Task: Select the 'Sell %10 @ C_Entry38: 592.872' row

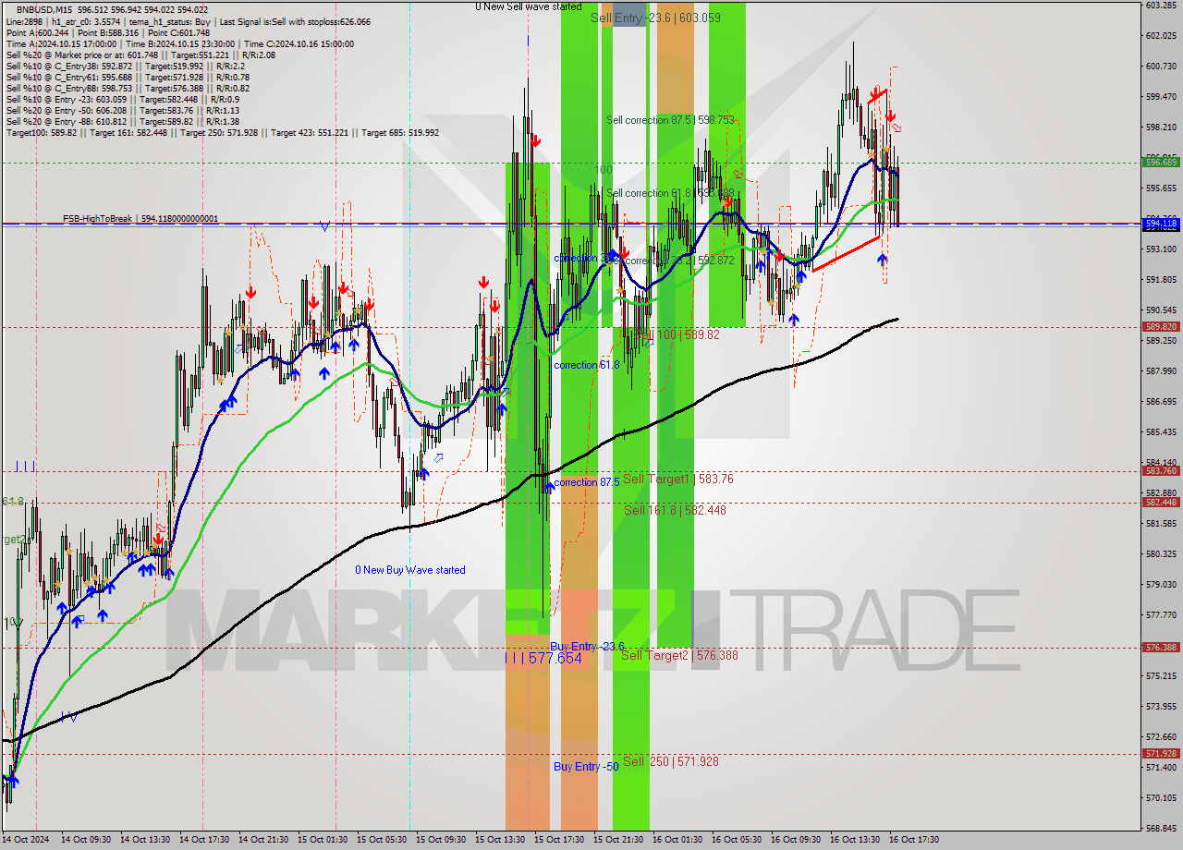Action: pos(125,66)
